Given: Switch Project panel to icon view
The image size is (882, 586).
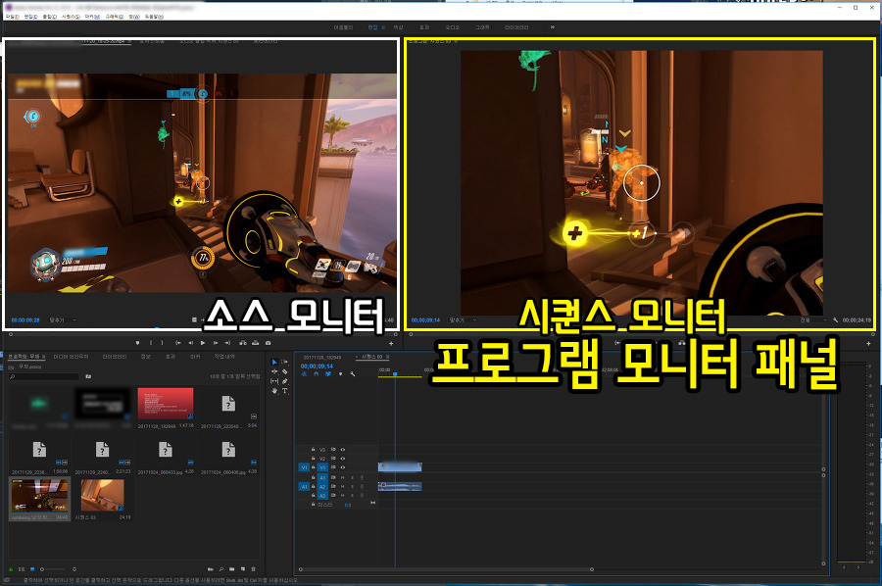Looking at the screenshot, I should (x=32, y=569).
